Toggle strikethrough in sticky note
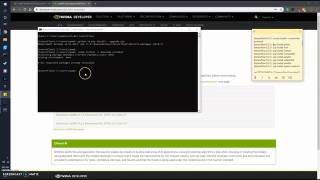This screenshot has height=180, width=320. click(x=276, y=77)
